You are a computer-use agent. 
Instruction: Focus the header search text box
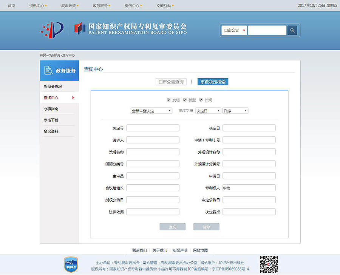(x=267, y=30)
